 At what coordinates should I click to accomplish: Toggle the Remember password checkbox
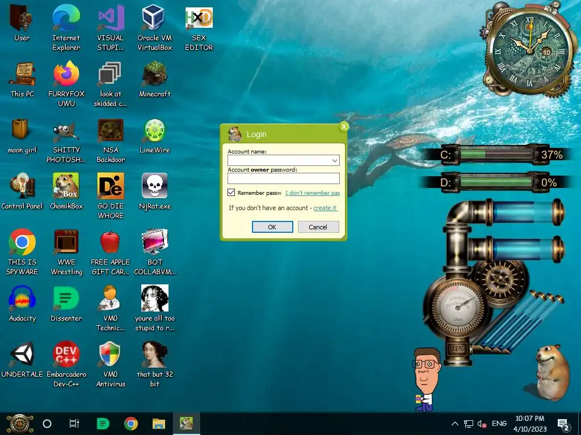click(x=231, y=193)
